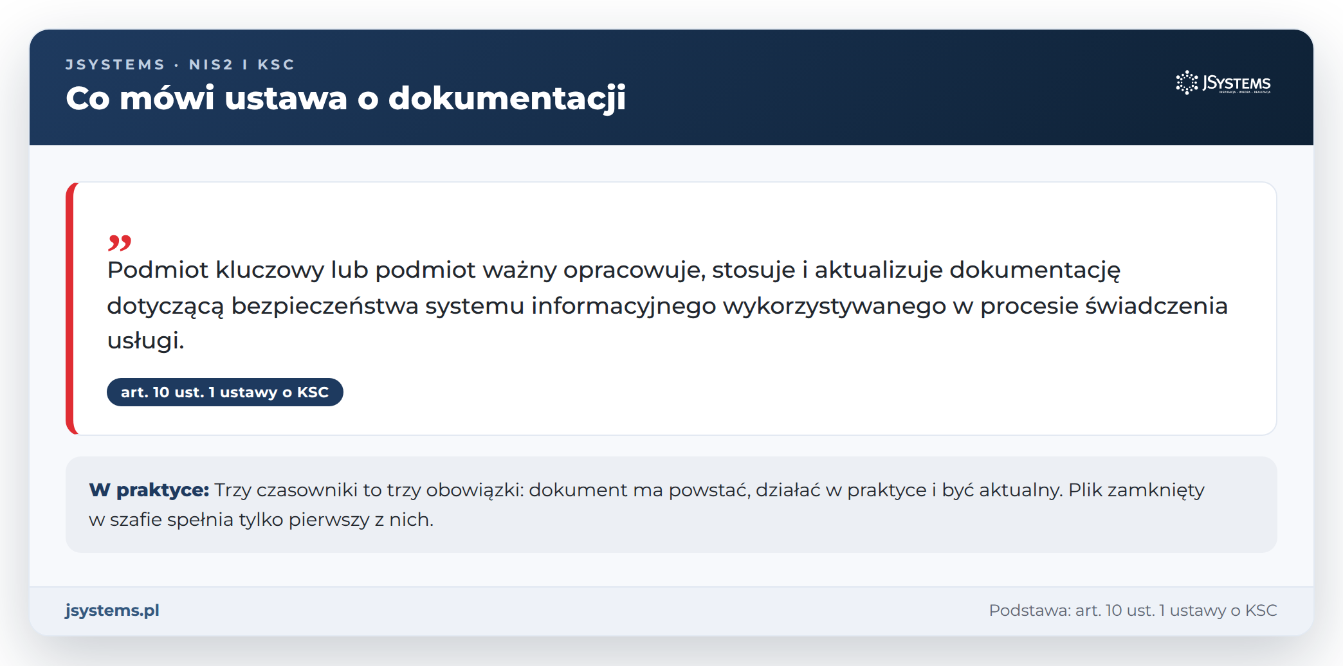1343x666 pixels.
Task: Click the 'art. 10 ust. 1 ustawy o KSC' badge
Action: pyautogui.click(x=224, y=392)
